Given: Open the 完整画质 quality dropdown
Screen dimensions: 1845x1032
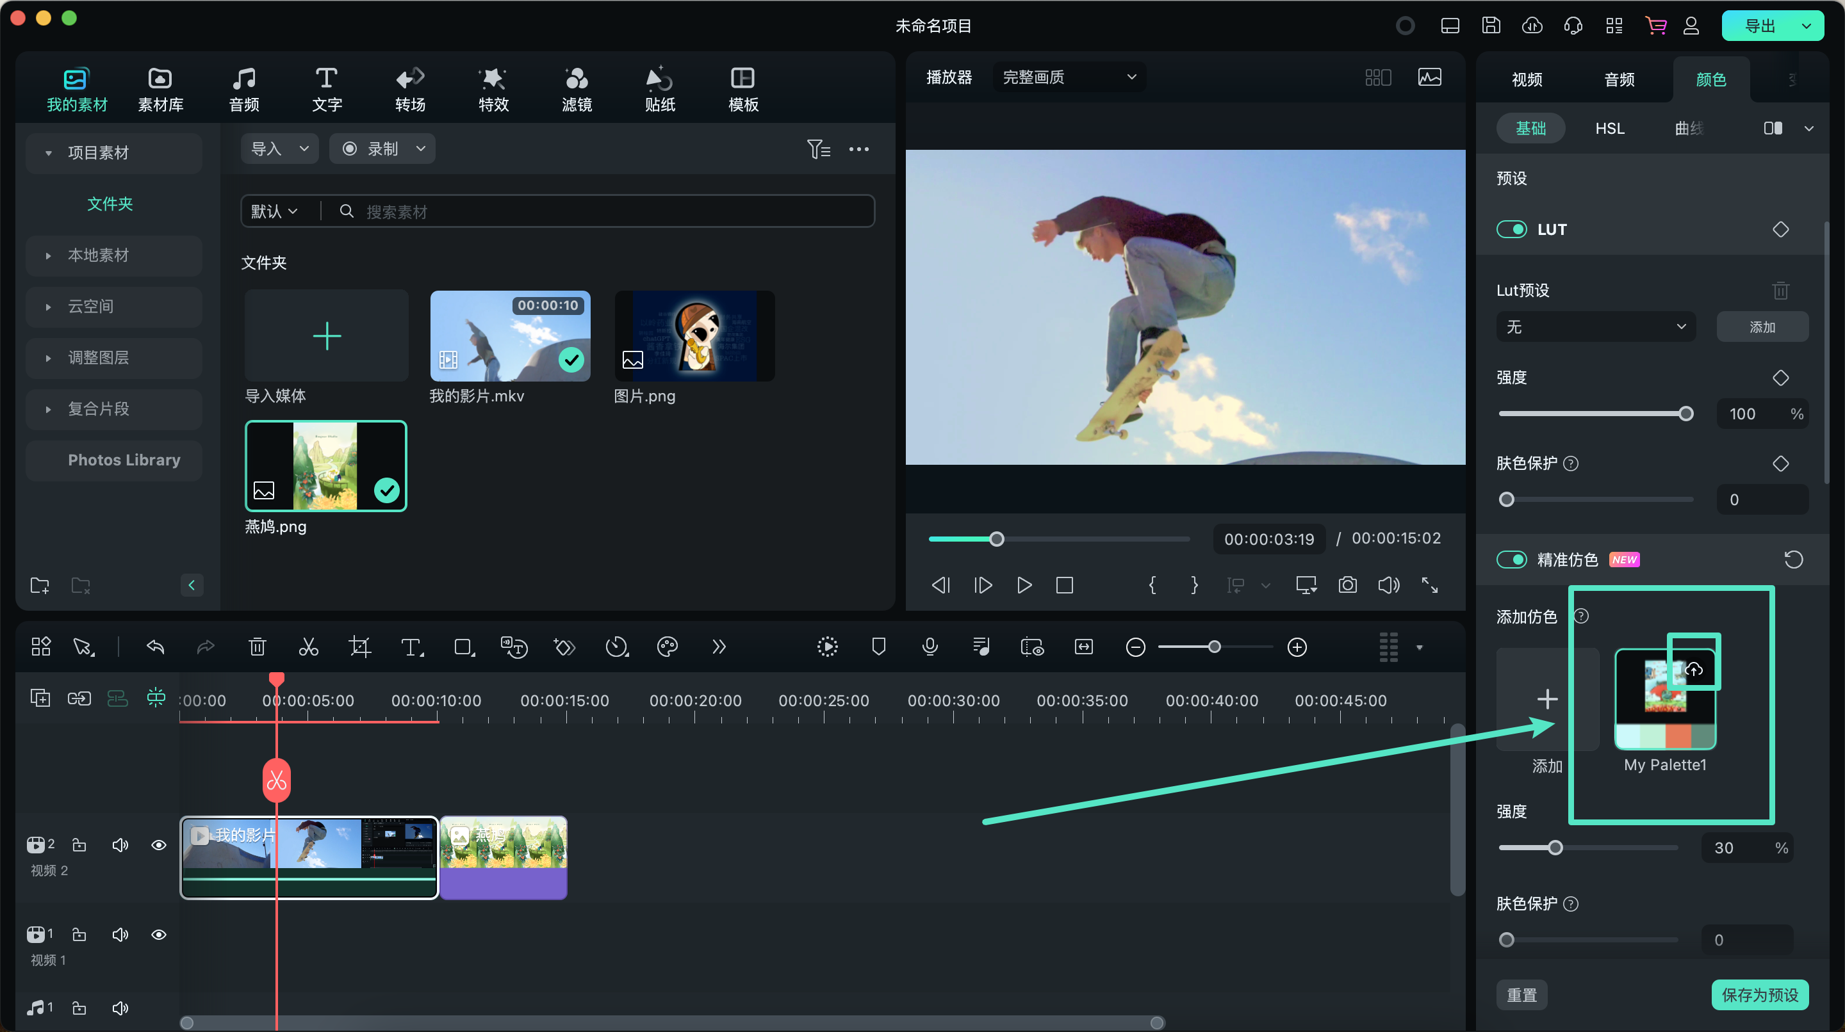Looking at the screenshot, I should click(1069, 77).
